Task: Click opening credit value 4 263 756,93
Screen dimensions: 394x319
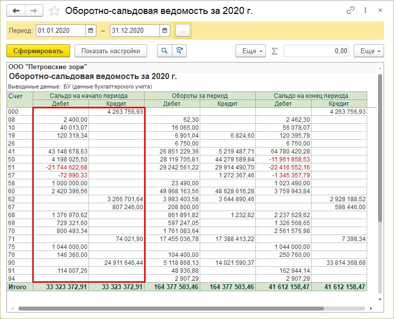Action: point(125,112)
